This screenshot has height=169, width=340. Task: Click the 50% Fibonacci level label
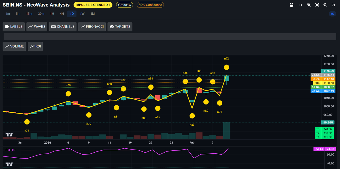325,83
